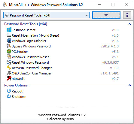134x124 pixels.
Task: Click the Password Reset Tools [x64] section header
Action: click(26, 24)
